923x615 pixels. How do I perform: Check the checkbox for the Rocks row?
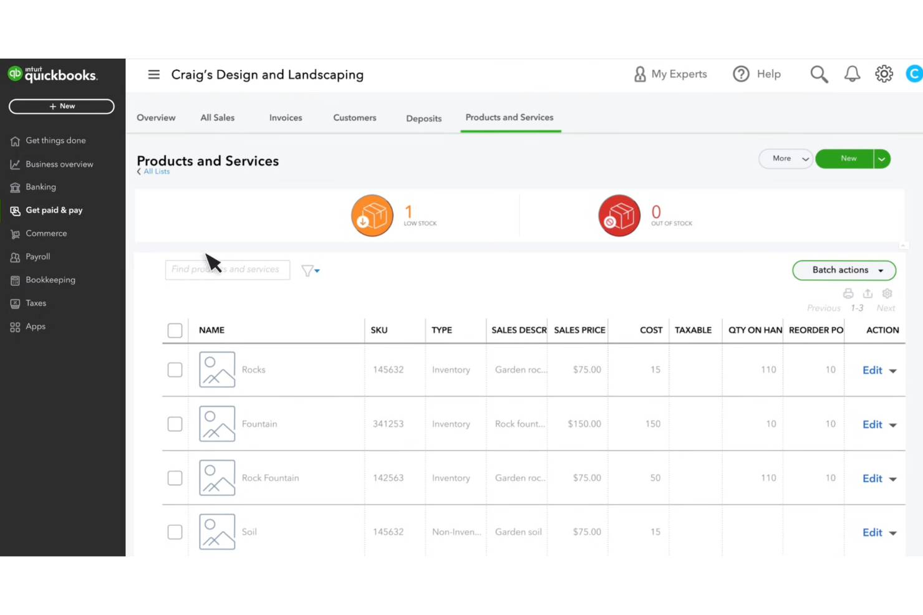(175, 369)
